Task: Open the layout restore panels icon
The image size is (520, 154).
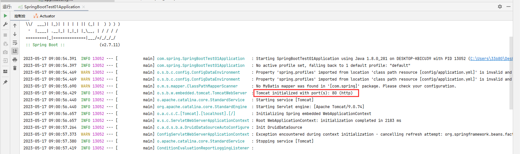Action: coord(5,71)
